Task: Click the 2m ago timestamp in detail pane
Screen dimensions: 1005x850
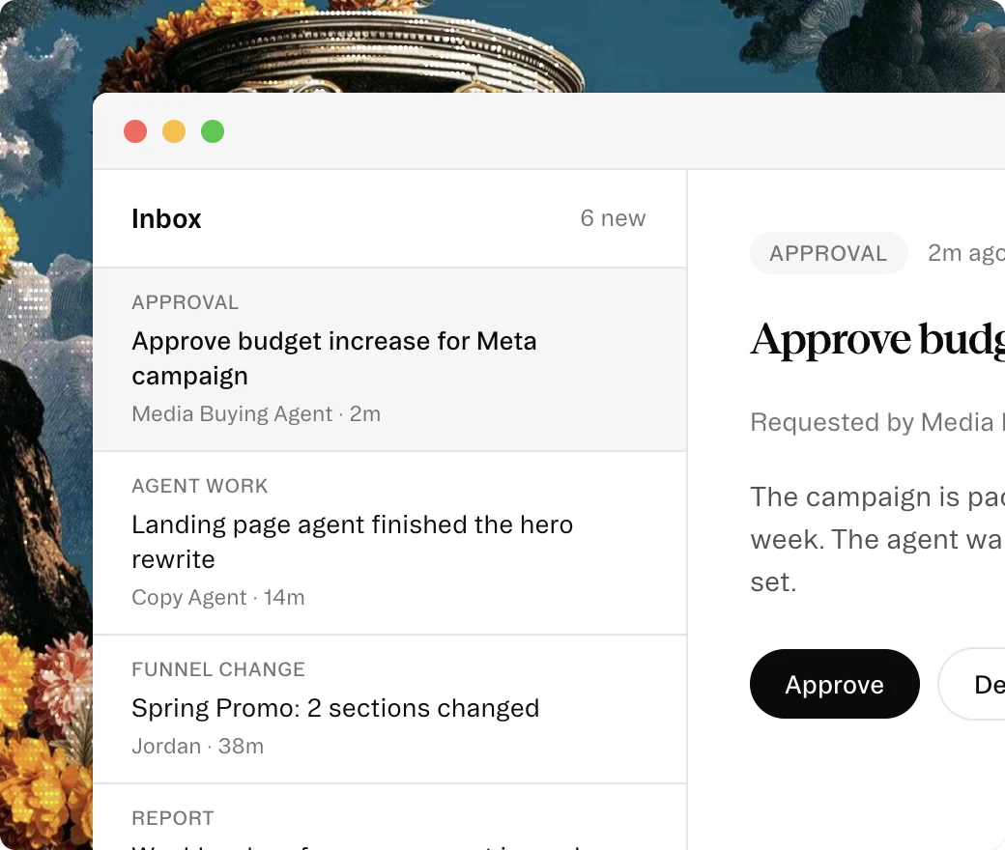Action: tap(966, 253)
